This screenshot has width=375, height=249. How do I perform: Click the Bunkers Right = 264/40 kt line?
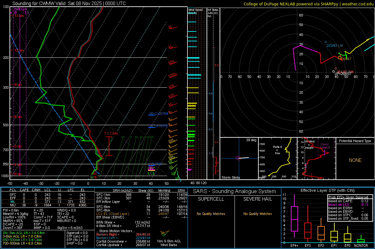pos(123,234)
